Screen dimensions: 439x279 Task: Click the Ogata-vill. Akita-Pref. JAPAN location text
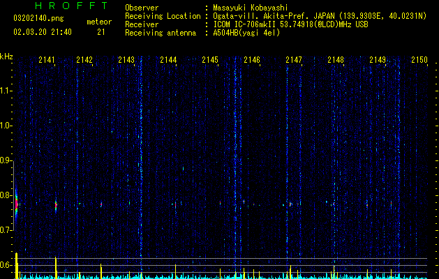point(320,16)
